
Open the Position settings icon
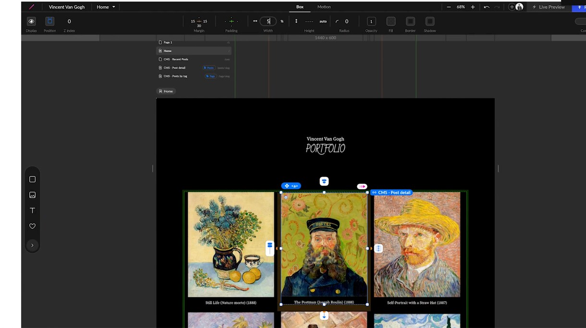click(x=49, y=21)
